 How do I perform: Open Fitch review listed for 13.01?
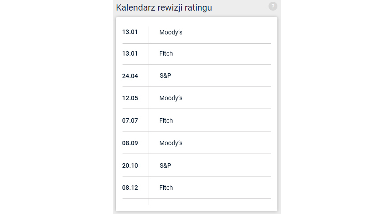(x=166, y=53)
